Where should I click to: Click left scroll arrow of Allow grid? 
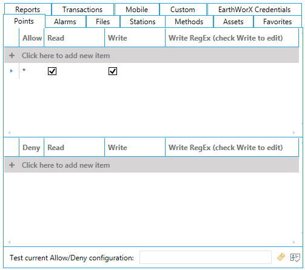click(x=9, y=133)
